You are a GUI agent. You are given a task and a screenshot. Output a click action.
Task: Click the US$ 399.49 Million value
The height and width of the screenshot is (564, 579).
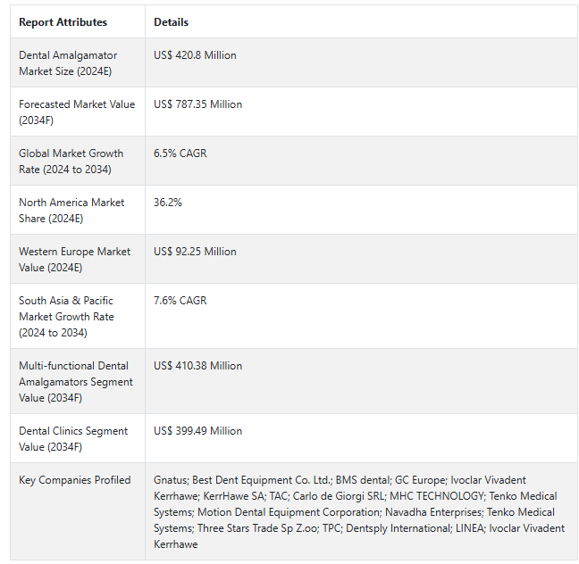pyautogui.click(x=197, y=431)
